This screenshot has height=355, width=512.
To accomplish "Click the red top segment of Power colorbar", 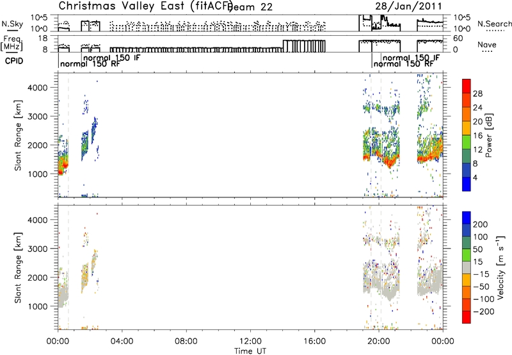I will (x=467, y=86).
